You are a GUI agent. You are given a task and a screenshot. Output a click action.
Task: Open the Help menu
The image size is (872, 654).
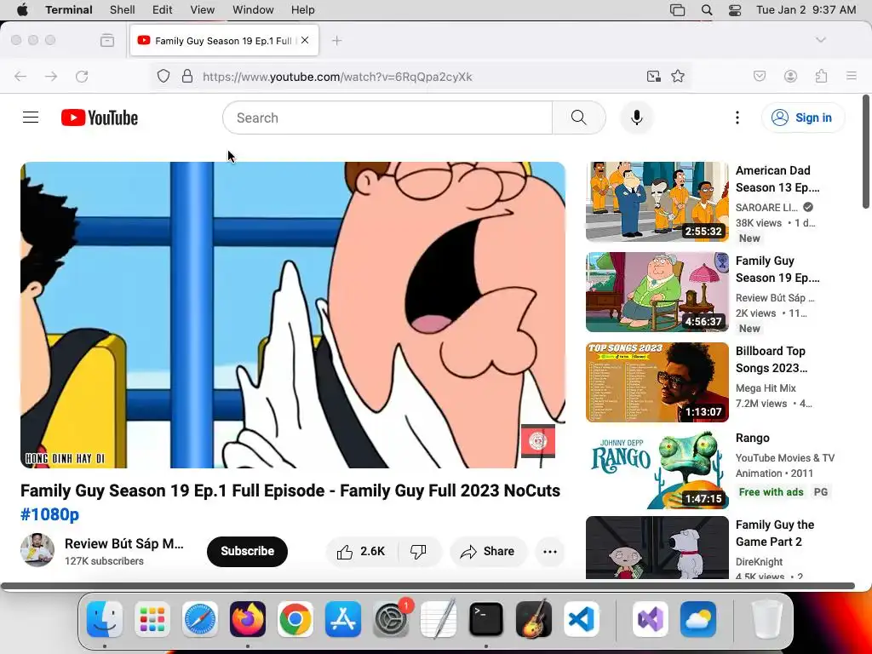point(303,10)
